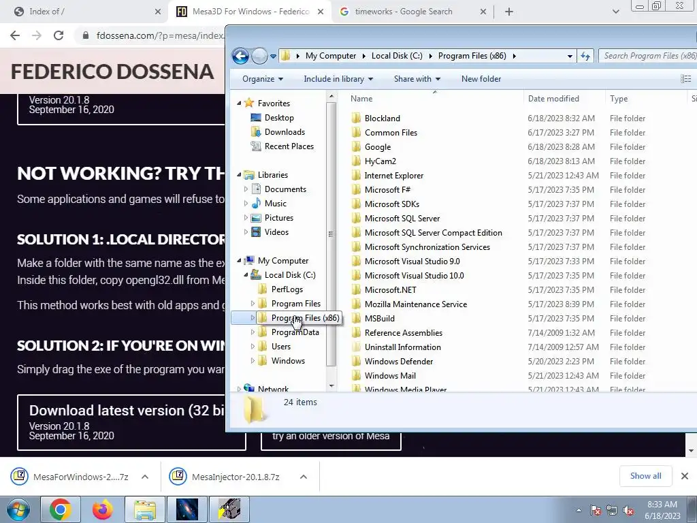Open MesaForWindows download options arrow

pos(144,477)
